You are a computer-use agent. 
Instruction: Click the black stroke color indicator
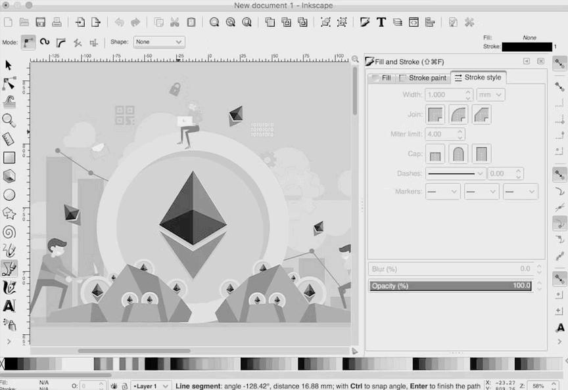point(527,47)
